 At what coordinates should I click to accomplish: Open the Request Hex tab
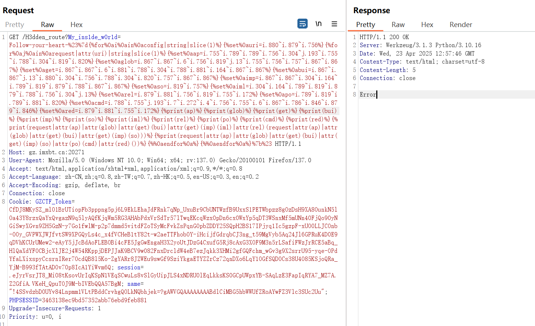76,24
